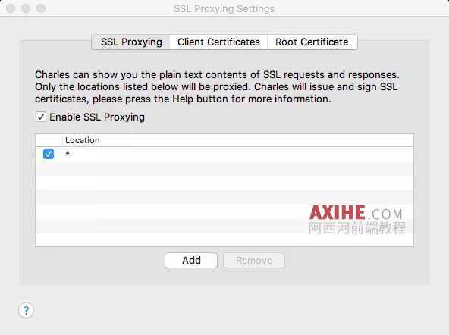
Task: Click the AXIHE.COM watermark logo
Action: point(356,213)
